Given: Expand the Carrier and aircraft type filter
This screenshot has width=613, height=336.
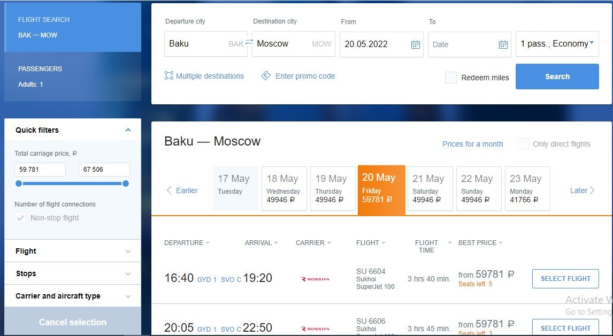Looking at the screenshot, I should [73, 296].
